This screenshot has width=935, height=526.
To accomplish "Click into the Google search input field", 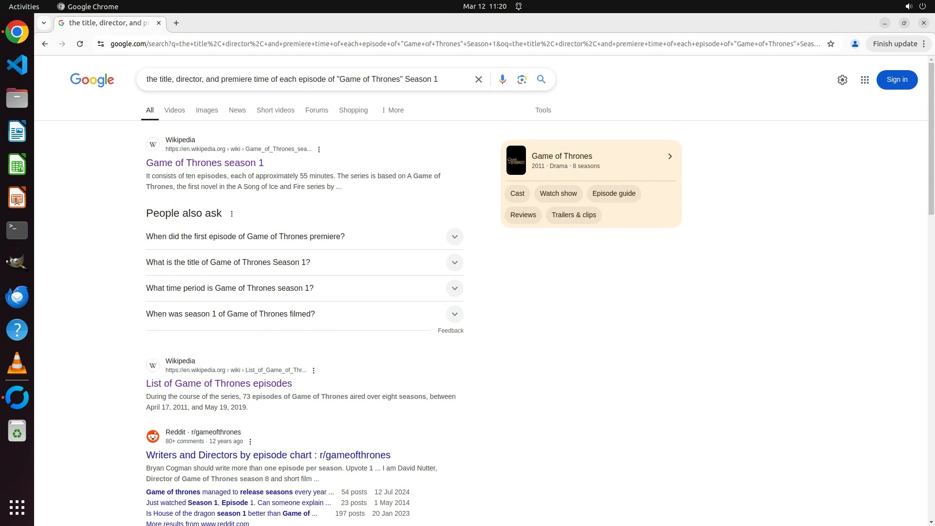I will [302, 79].
